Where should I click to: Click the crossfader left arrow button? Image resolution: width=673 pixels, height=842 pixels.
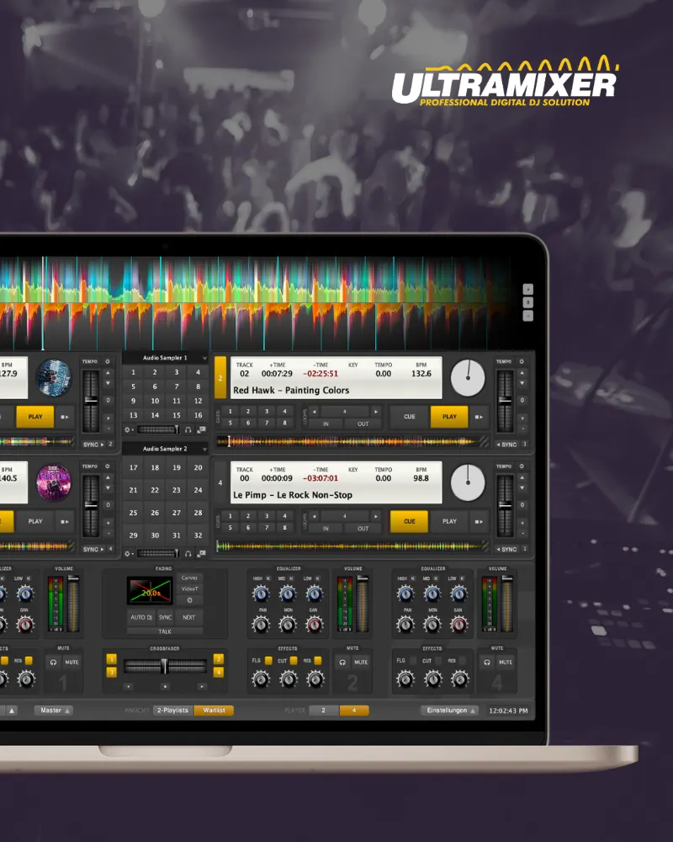[128, 686]
